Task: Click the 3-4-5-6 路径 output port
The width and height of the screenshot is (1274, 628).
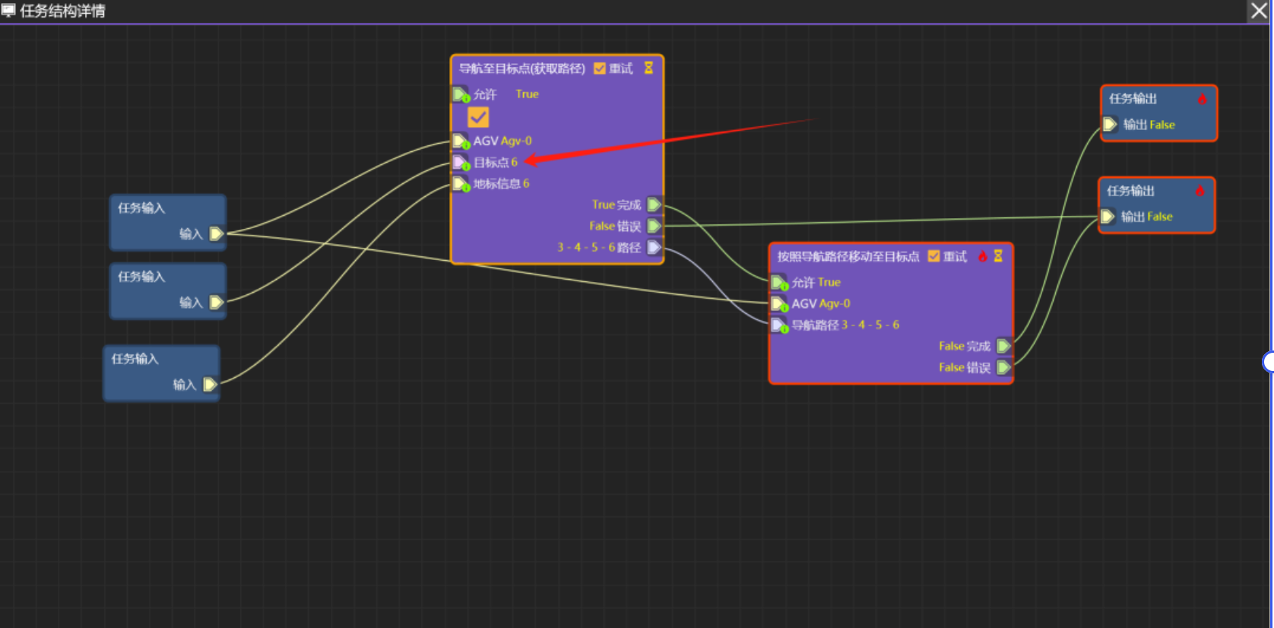Action: click(x=654, y=247)
